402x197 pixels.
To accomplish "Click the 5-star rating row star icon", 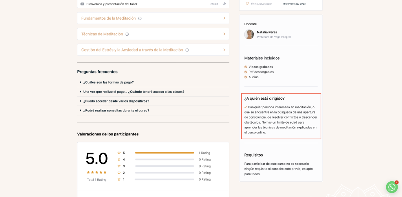I will 119,153.
